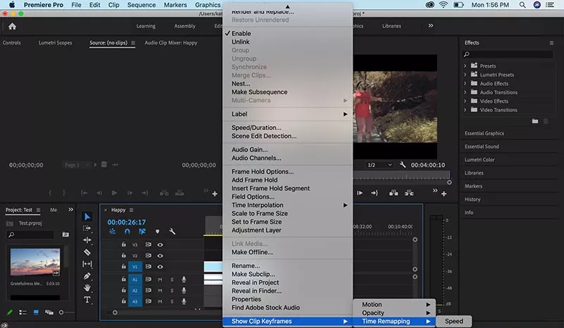Activate the Track Select Forward tool
This screenshot has width=564, height=328.
87,228
